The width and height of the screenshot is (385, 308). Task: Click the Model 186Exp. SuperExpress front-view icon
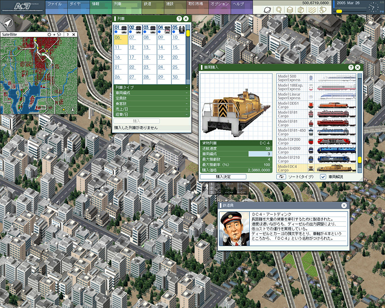[311, 87]
